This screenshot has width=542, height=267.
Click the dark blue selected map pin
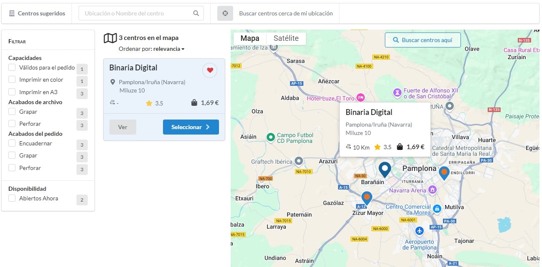tap(384, 169)
